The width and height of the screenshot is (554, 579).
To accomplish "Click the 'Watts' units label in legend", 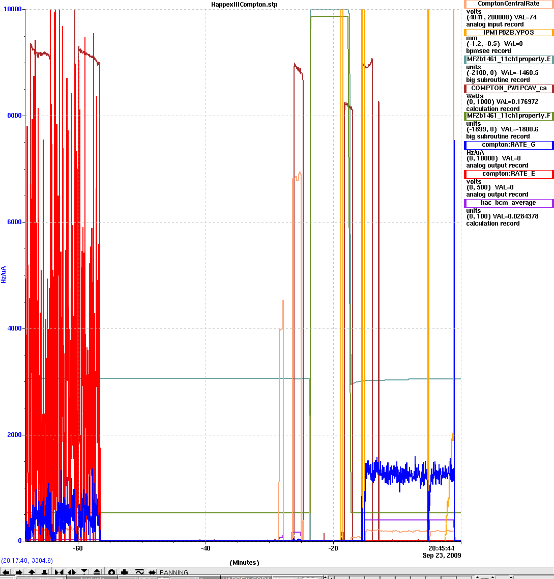I will coord(475,96).
